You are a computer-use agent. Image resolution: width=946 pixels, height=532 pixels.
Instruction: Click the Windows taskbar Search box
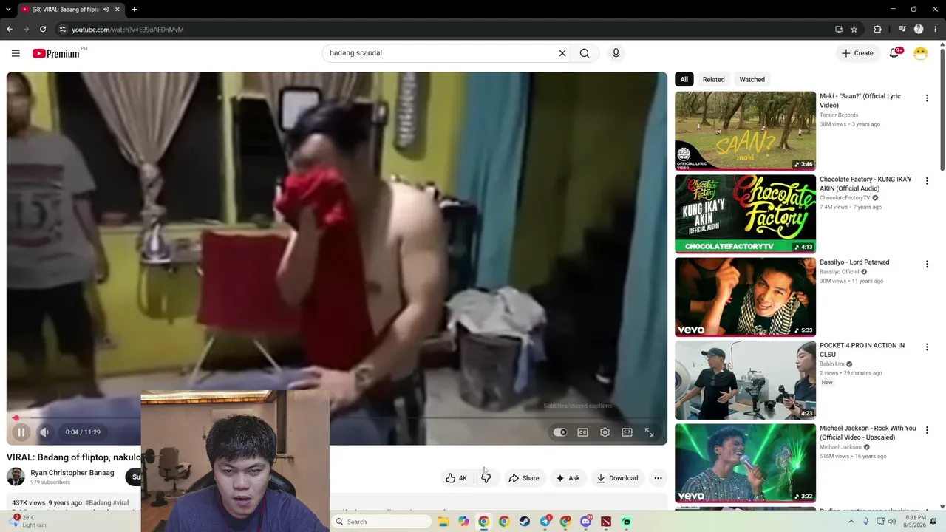381,522
